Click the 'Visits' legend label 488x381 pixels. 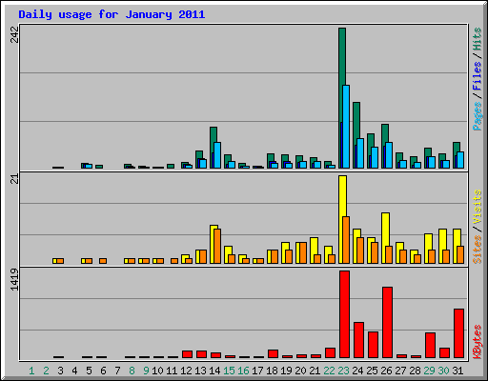tap(478, 207)
